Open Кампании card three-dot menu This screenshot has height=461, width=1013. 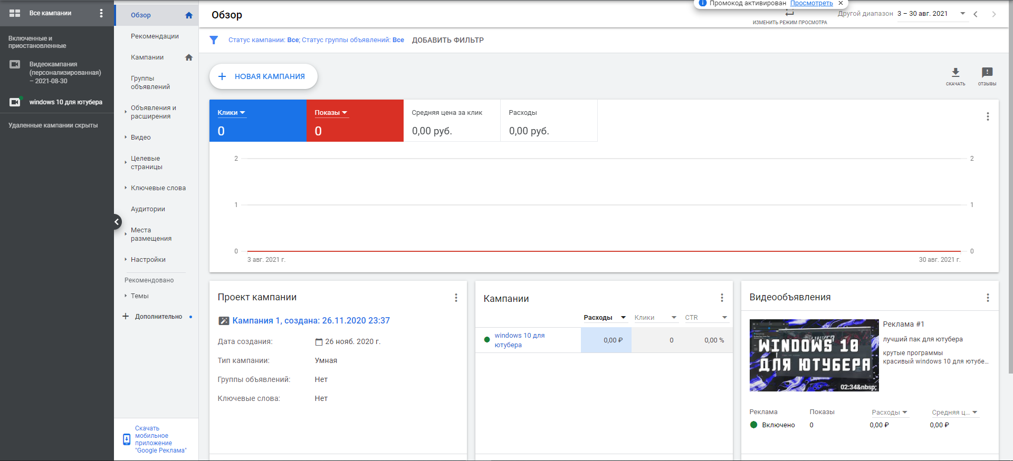tap(722, 298)
